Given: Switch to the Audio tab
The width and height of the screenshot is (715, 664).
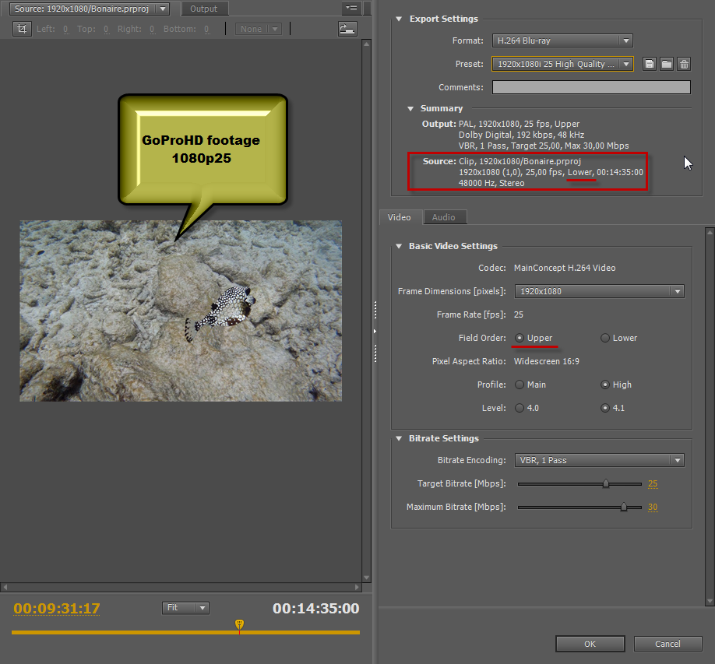Looking at the screenshot, I should click(x=444, y=217).
